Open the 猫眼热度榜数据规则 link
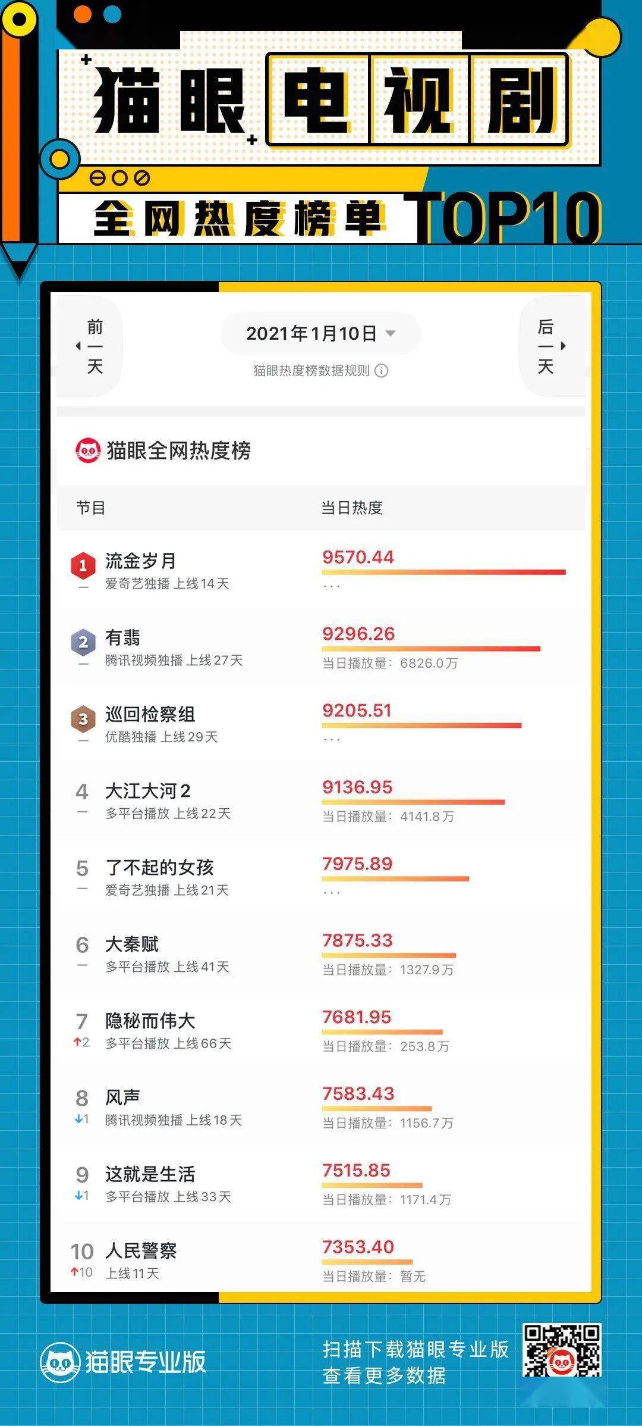Screen dimensions: 642x1426 tap(311, 371)
